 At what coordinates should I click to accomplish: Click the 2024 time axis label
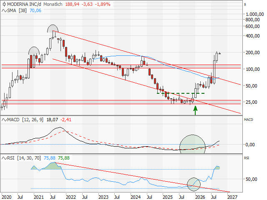coord(136,197)
